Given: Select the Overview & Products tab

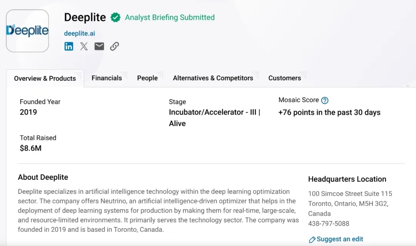Looking at the screenshot, I should 45,78.
